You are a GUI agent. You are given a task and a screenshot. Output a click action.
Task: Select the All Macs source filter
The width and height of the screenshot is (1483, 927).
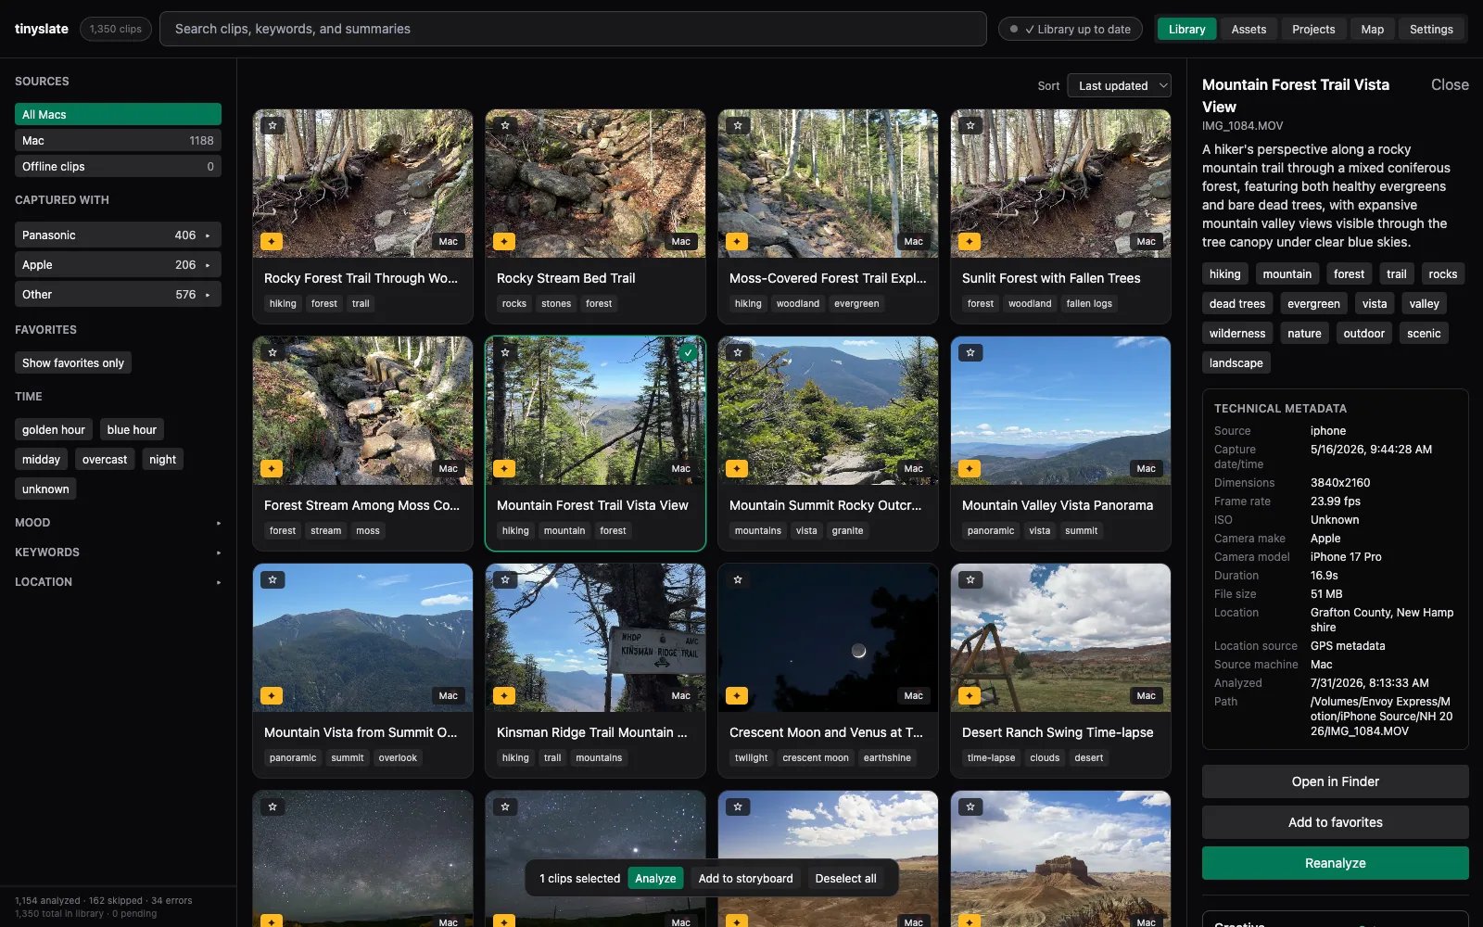[118, 114]
